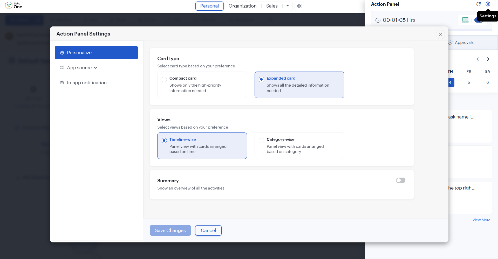The height and width of the screenshot is (259, 498).
Task: Open the Sales tab dropdown arrow
Action: 288,6
